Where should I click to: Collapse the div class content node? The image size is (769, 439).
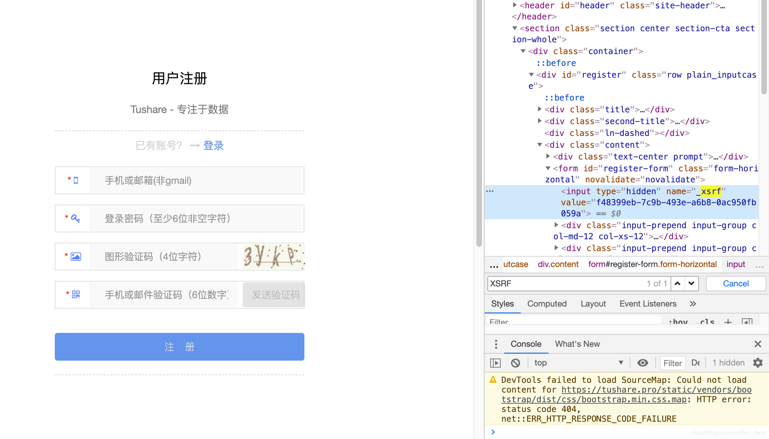(x=540, y=145)
